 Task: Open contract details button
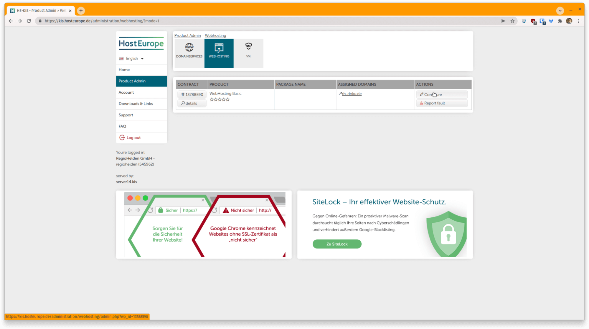(x=192, y=103)
